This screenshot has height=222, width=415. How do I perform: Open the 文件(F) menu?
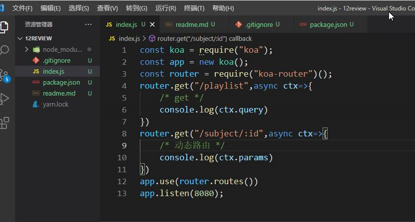tap(22, 8)
